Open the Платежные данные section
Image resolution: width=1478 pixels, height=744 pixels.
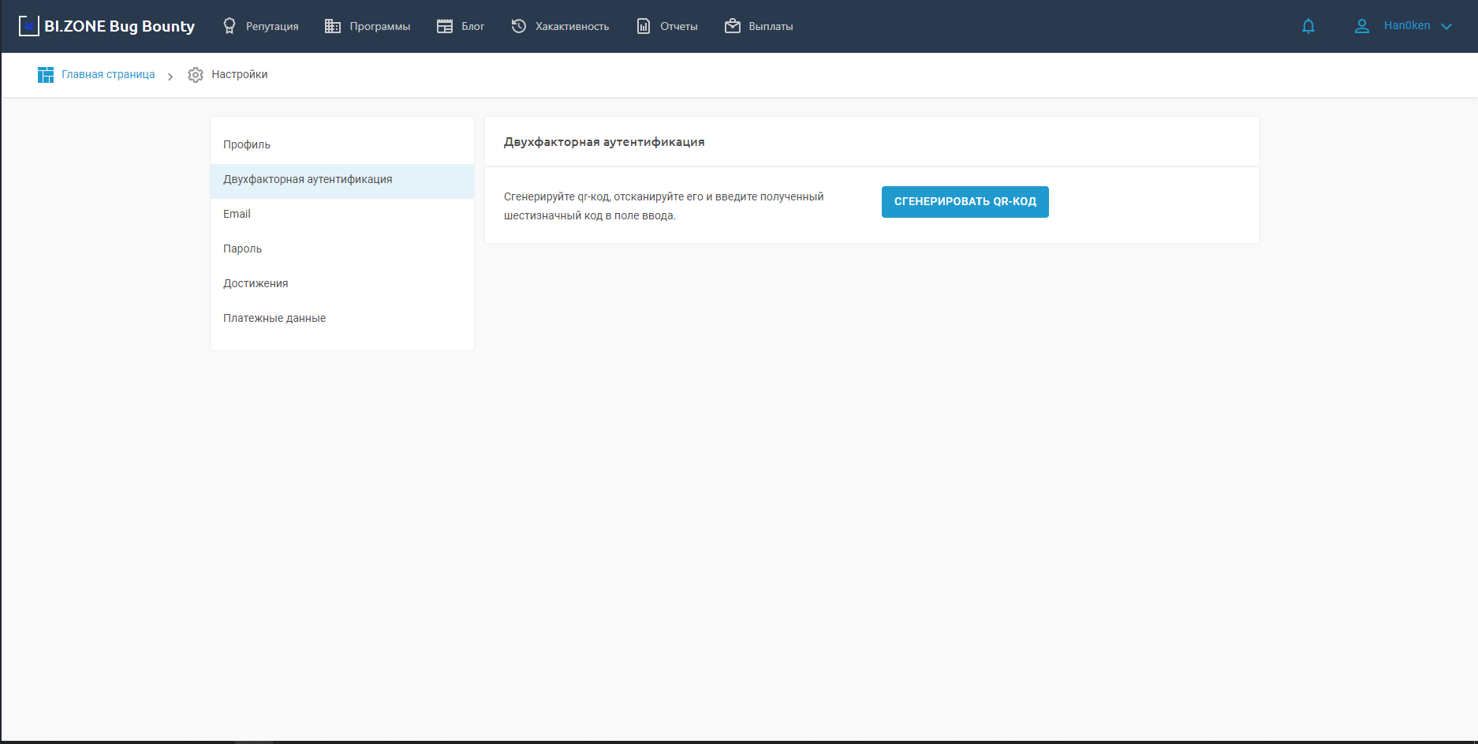[x=274, y=319]
